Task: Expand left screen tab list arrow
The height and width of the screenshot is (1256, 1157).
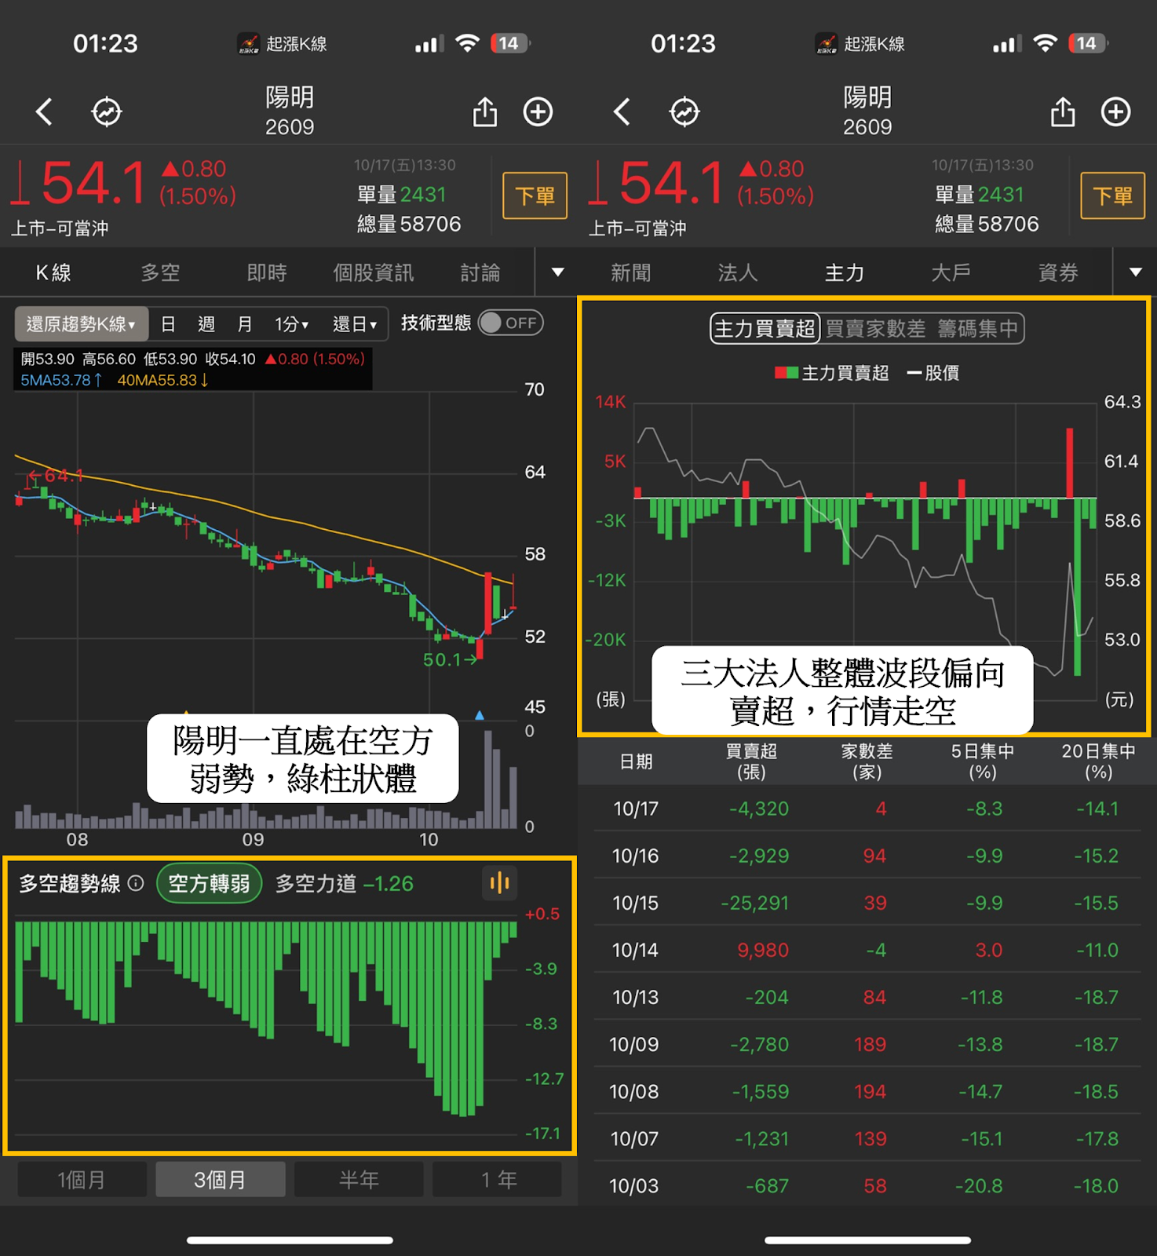Action: [558, 272]
